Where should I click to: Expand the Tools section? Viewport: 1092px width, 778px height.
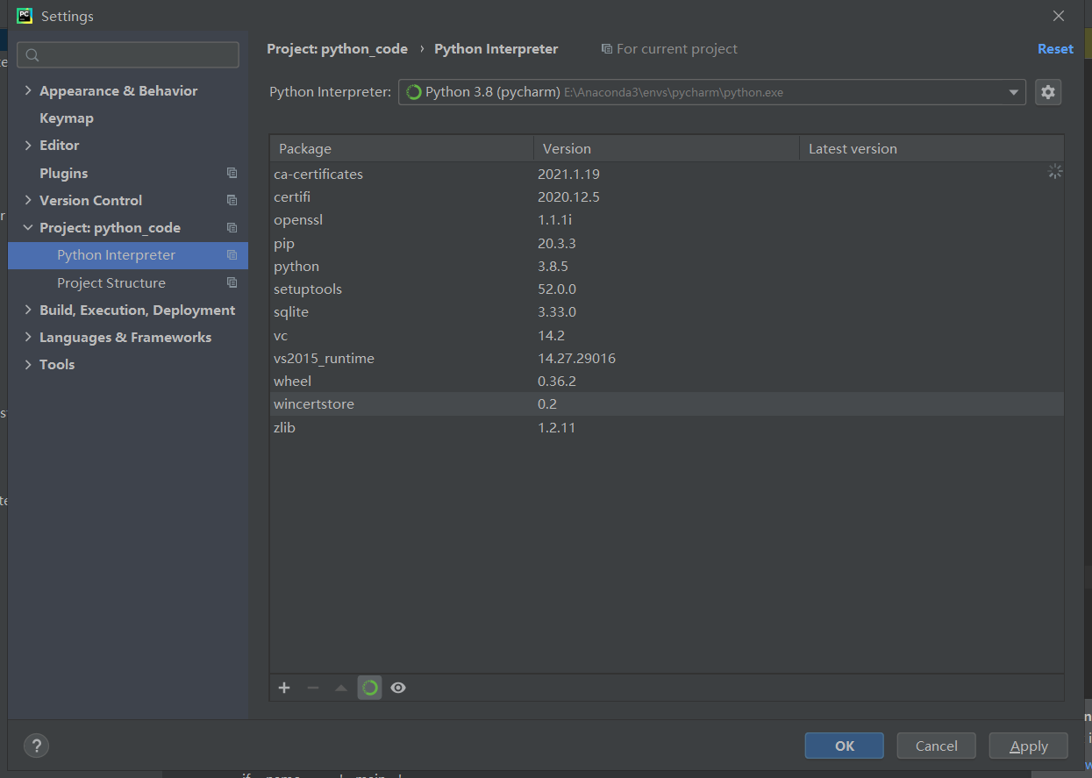(x=28, y=364)
